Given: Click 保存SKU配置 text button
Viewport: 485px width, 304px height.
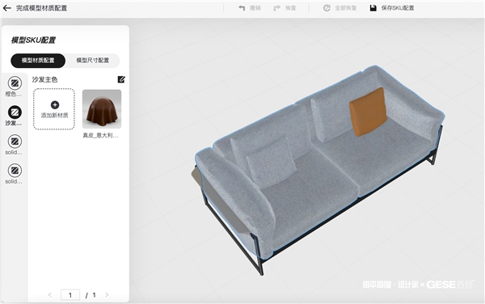Looking at the screenshot, I should click(398, 8).
